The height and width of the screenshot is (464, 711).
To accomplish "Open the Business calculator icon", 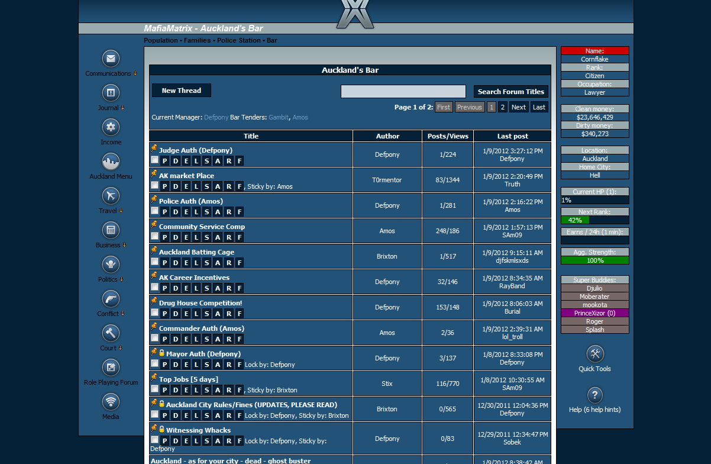I will click(111, 230).
